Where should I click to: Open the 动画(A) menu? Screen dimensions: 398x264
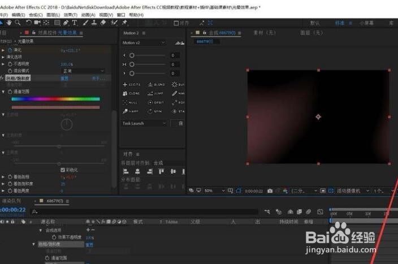point(88,15)
